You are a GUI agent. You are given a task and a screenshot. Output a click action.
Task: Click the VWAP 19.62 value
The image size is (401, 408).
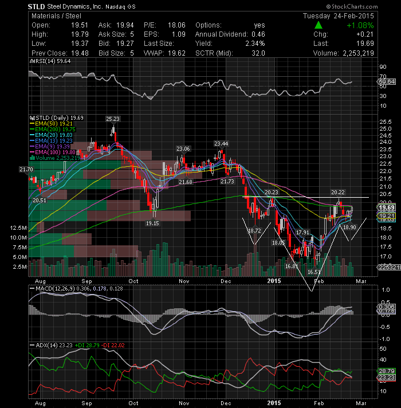click(176, 53)
